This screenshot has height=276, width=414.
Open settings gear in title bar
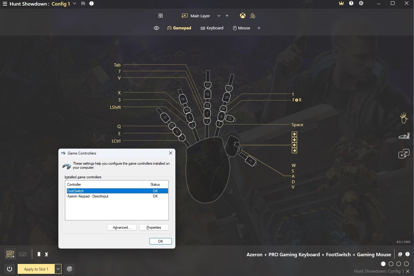click(x=361, y=3)
